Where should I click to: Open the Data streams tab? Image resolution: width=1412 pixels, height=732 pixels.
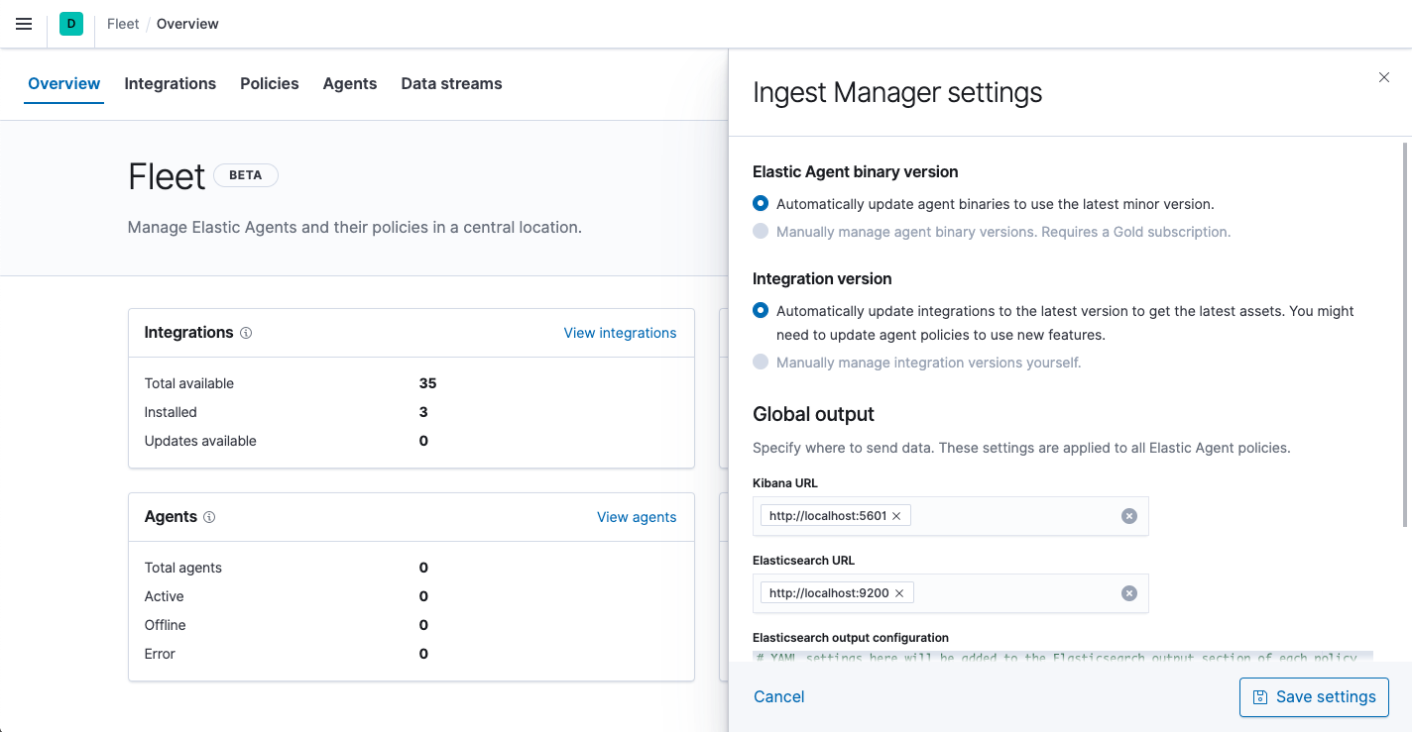pos(451,83)
